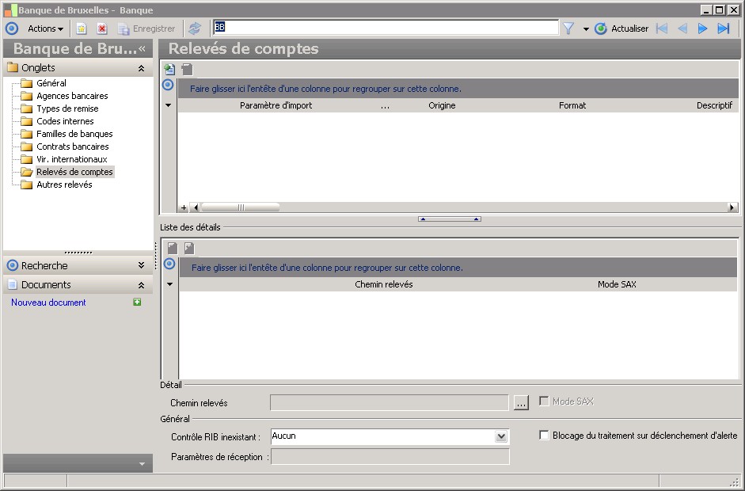This screenshot has height=491, width=745.
Task: Open Familles de banques folder
Action: [74, 134]
